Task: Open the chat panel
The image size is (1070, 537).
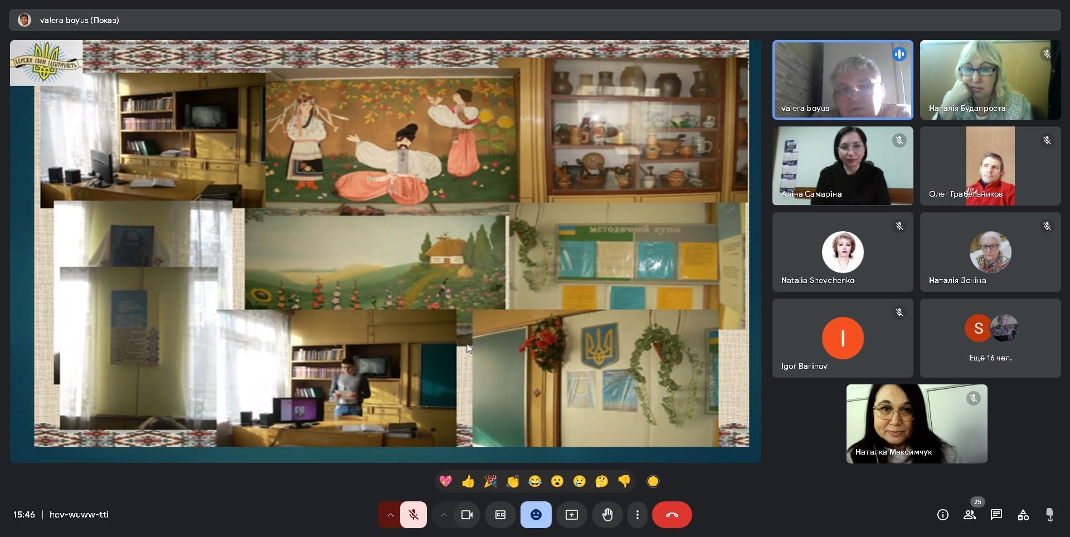Action: click(x=996, y=515)
